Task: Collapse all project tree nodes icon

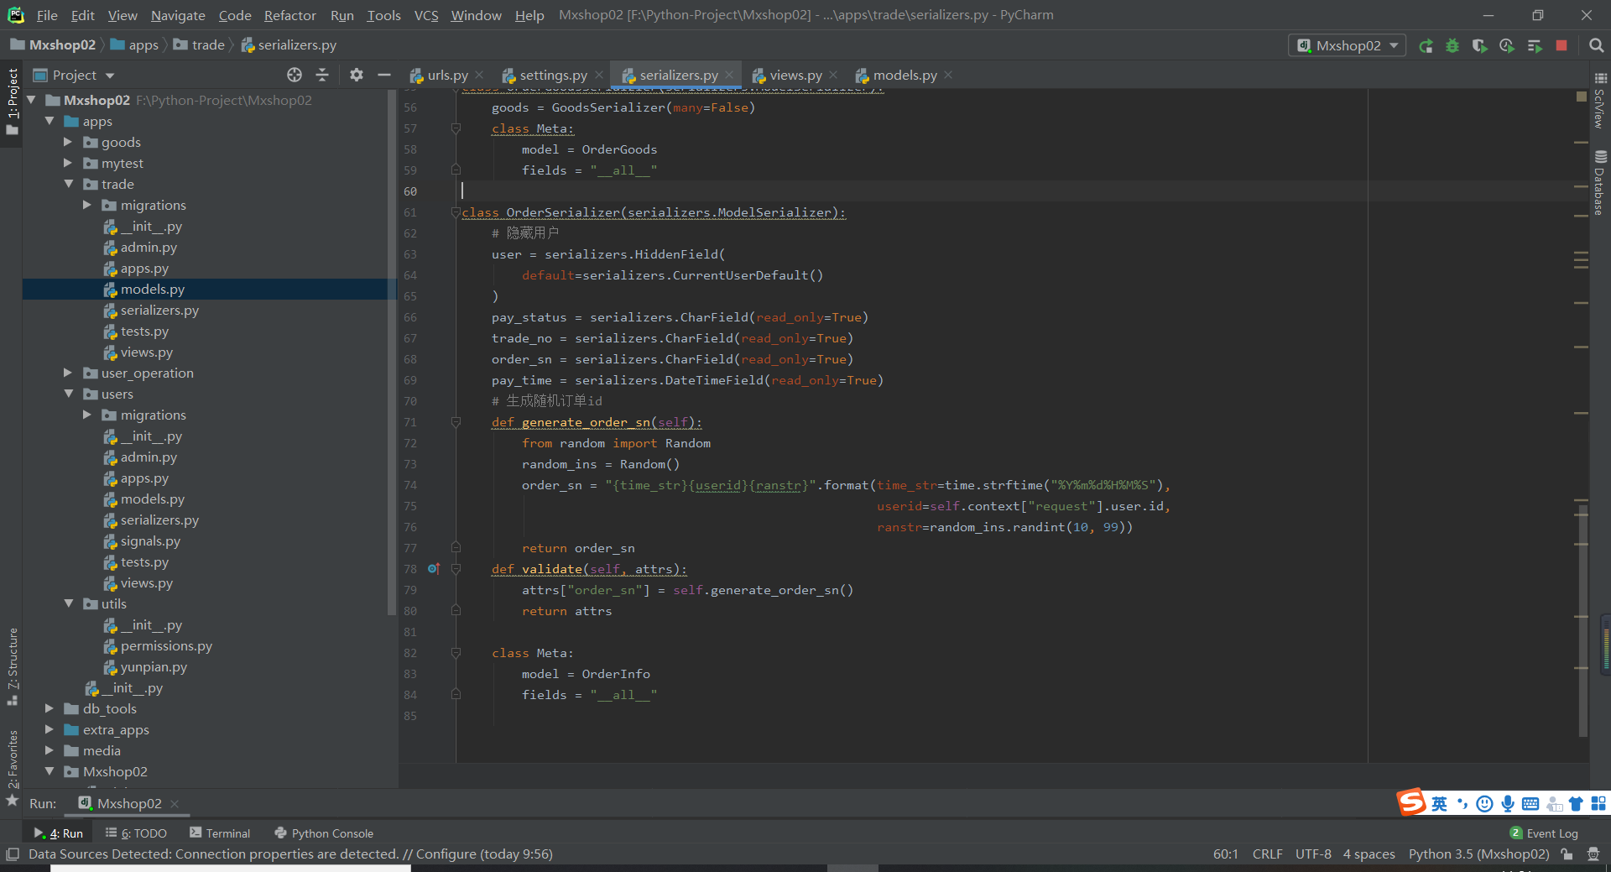Action: 322,76
